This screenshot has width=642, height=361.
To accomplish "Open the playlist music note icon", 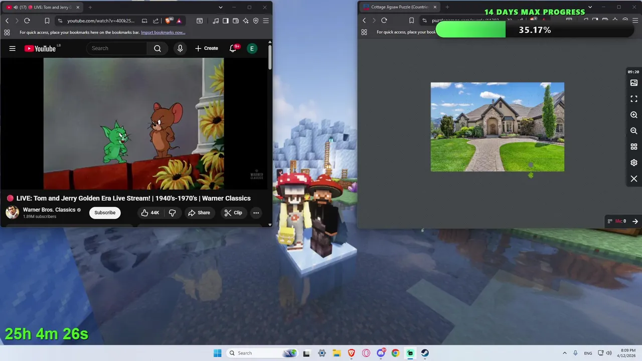I will click(x=216, y=21).
